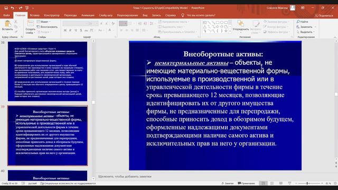Switch to the Вставка tab
Viewport: 338px width, 190px height.
pyautogui.click(x=34, y=15)
